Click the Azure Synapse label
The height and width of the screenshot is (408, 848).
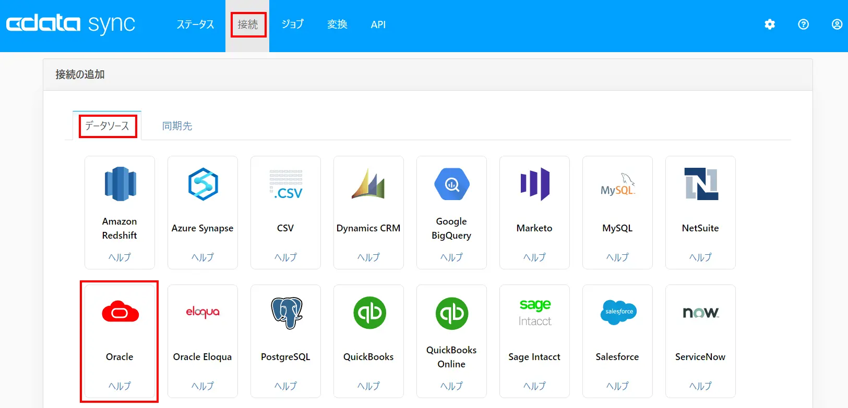tap(202, 228)
